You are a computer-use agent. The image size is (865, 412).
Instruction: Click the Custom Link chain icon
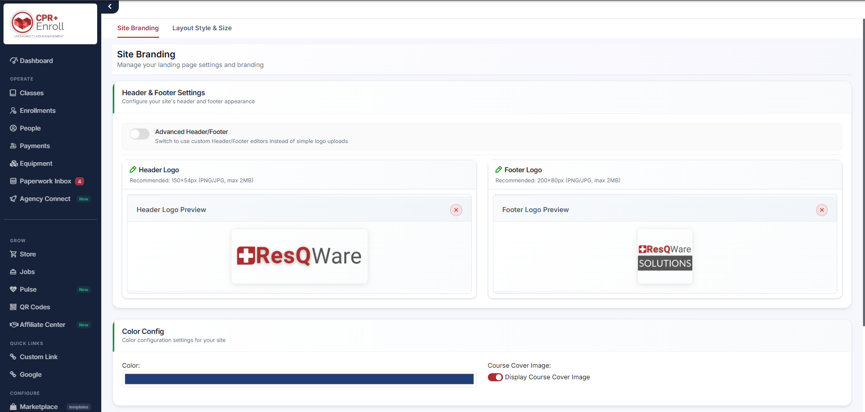(14, 357)
